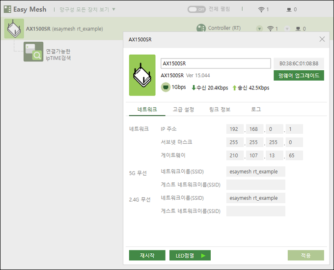Click the 연결가능한 ipTIME검색 label
The width and height of the screenshot is (334, 270).
[58, 55]
